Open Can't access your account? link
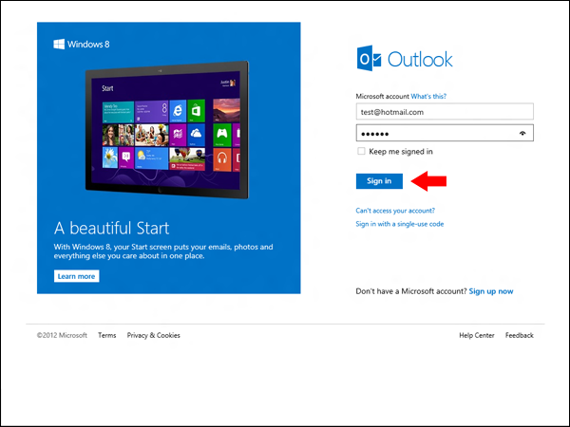570x427 pixels. (395, 211)
